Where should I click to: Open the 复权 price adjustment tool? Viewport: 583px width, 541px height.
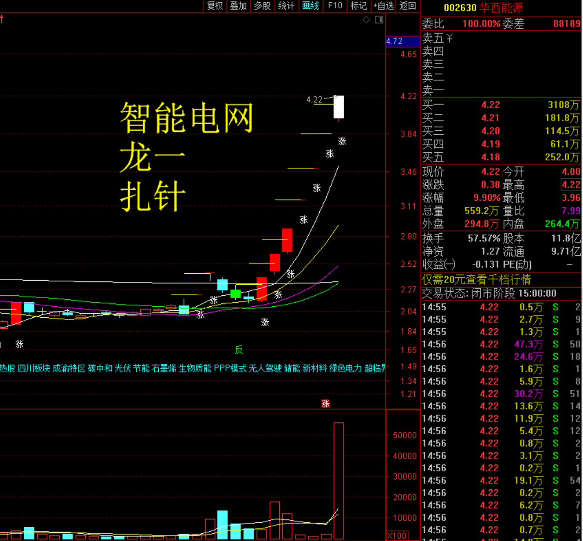point(214,6)
